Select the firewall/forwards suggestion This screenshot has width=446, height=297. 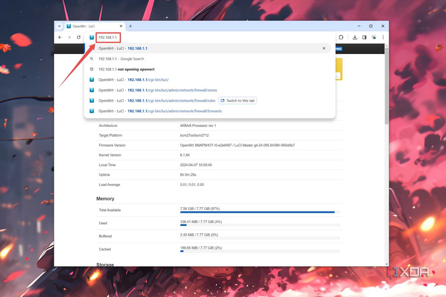[208, 111]
